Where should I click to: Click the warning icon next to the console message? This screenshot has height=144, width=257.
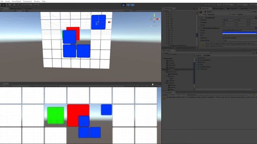pos(164,98)
